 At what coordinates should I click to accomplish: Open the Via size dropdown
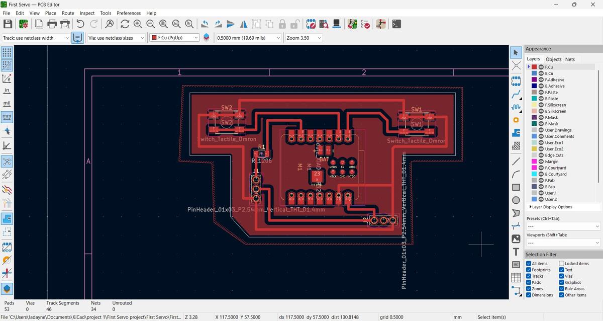(117, 38)
